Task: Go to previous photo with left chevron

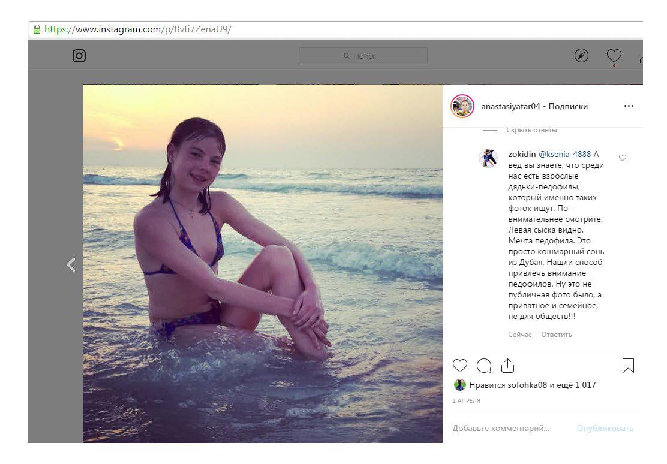Action: (71, 264)
